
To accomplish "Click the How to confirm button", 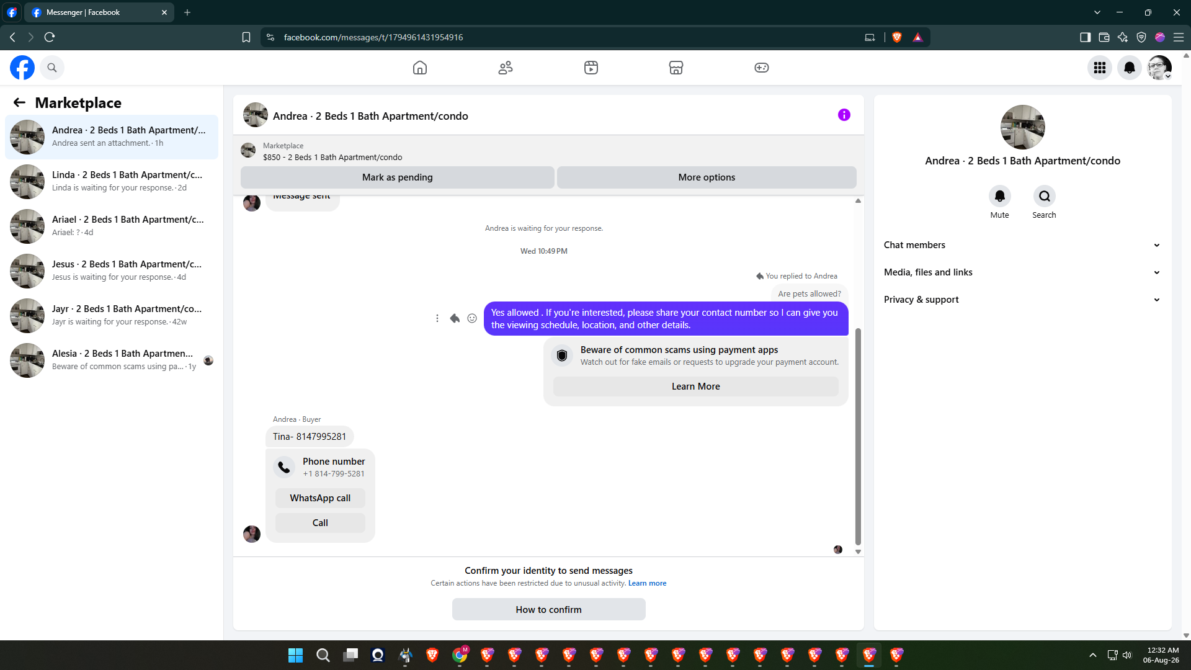I will [x=549, y=610].
